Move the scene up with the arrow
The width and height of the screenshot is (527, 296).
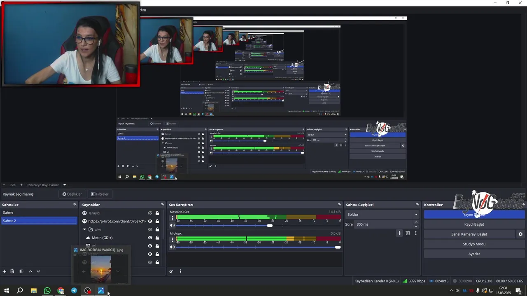coord(30,271)
